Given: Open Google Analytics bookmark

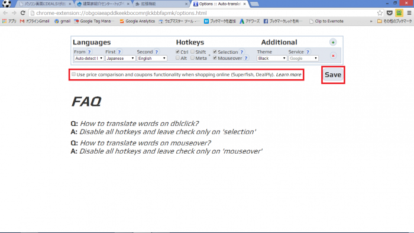Looking at the screenshot, I should [x=137, y=21].
